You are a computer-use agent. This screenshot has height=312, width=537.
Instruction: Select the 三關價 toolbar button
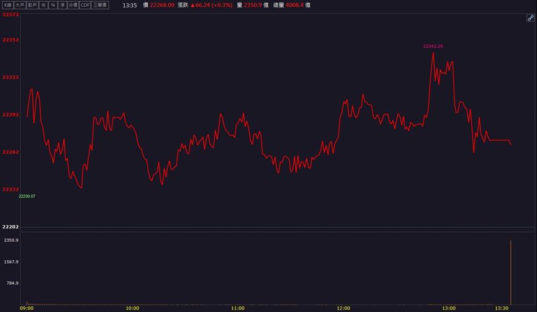[101, 5]
